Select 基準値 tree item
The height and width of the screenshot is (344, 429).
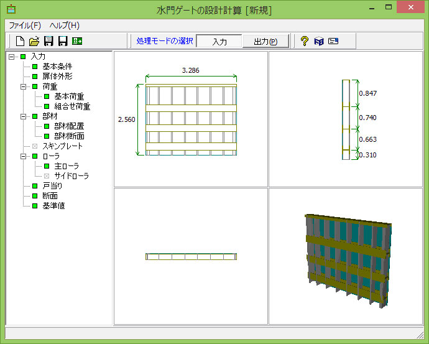coord(53,206)
